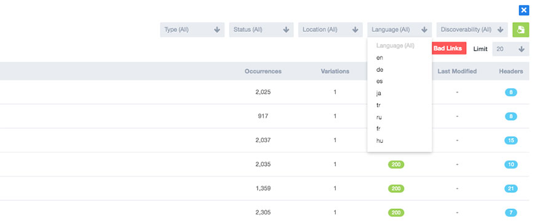
Task: Click the green 200 status badge for 2,035 row
Action: click(396, 165)
